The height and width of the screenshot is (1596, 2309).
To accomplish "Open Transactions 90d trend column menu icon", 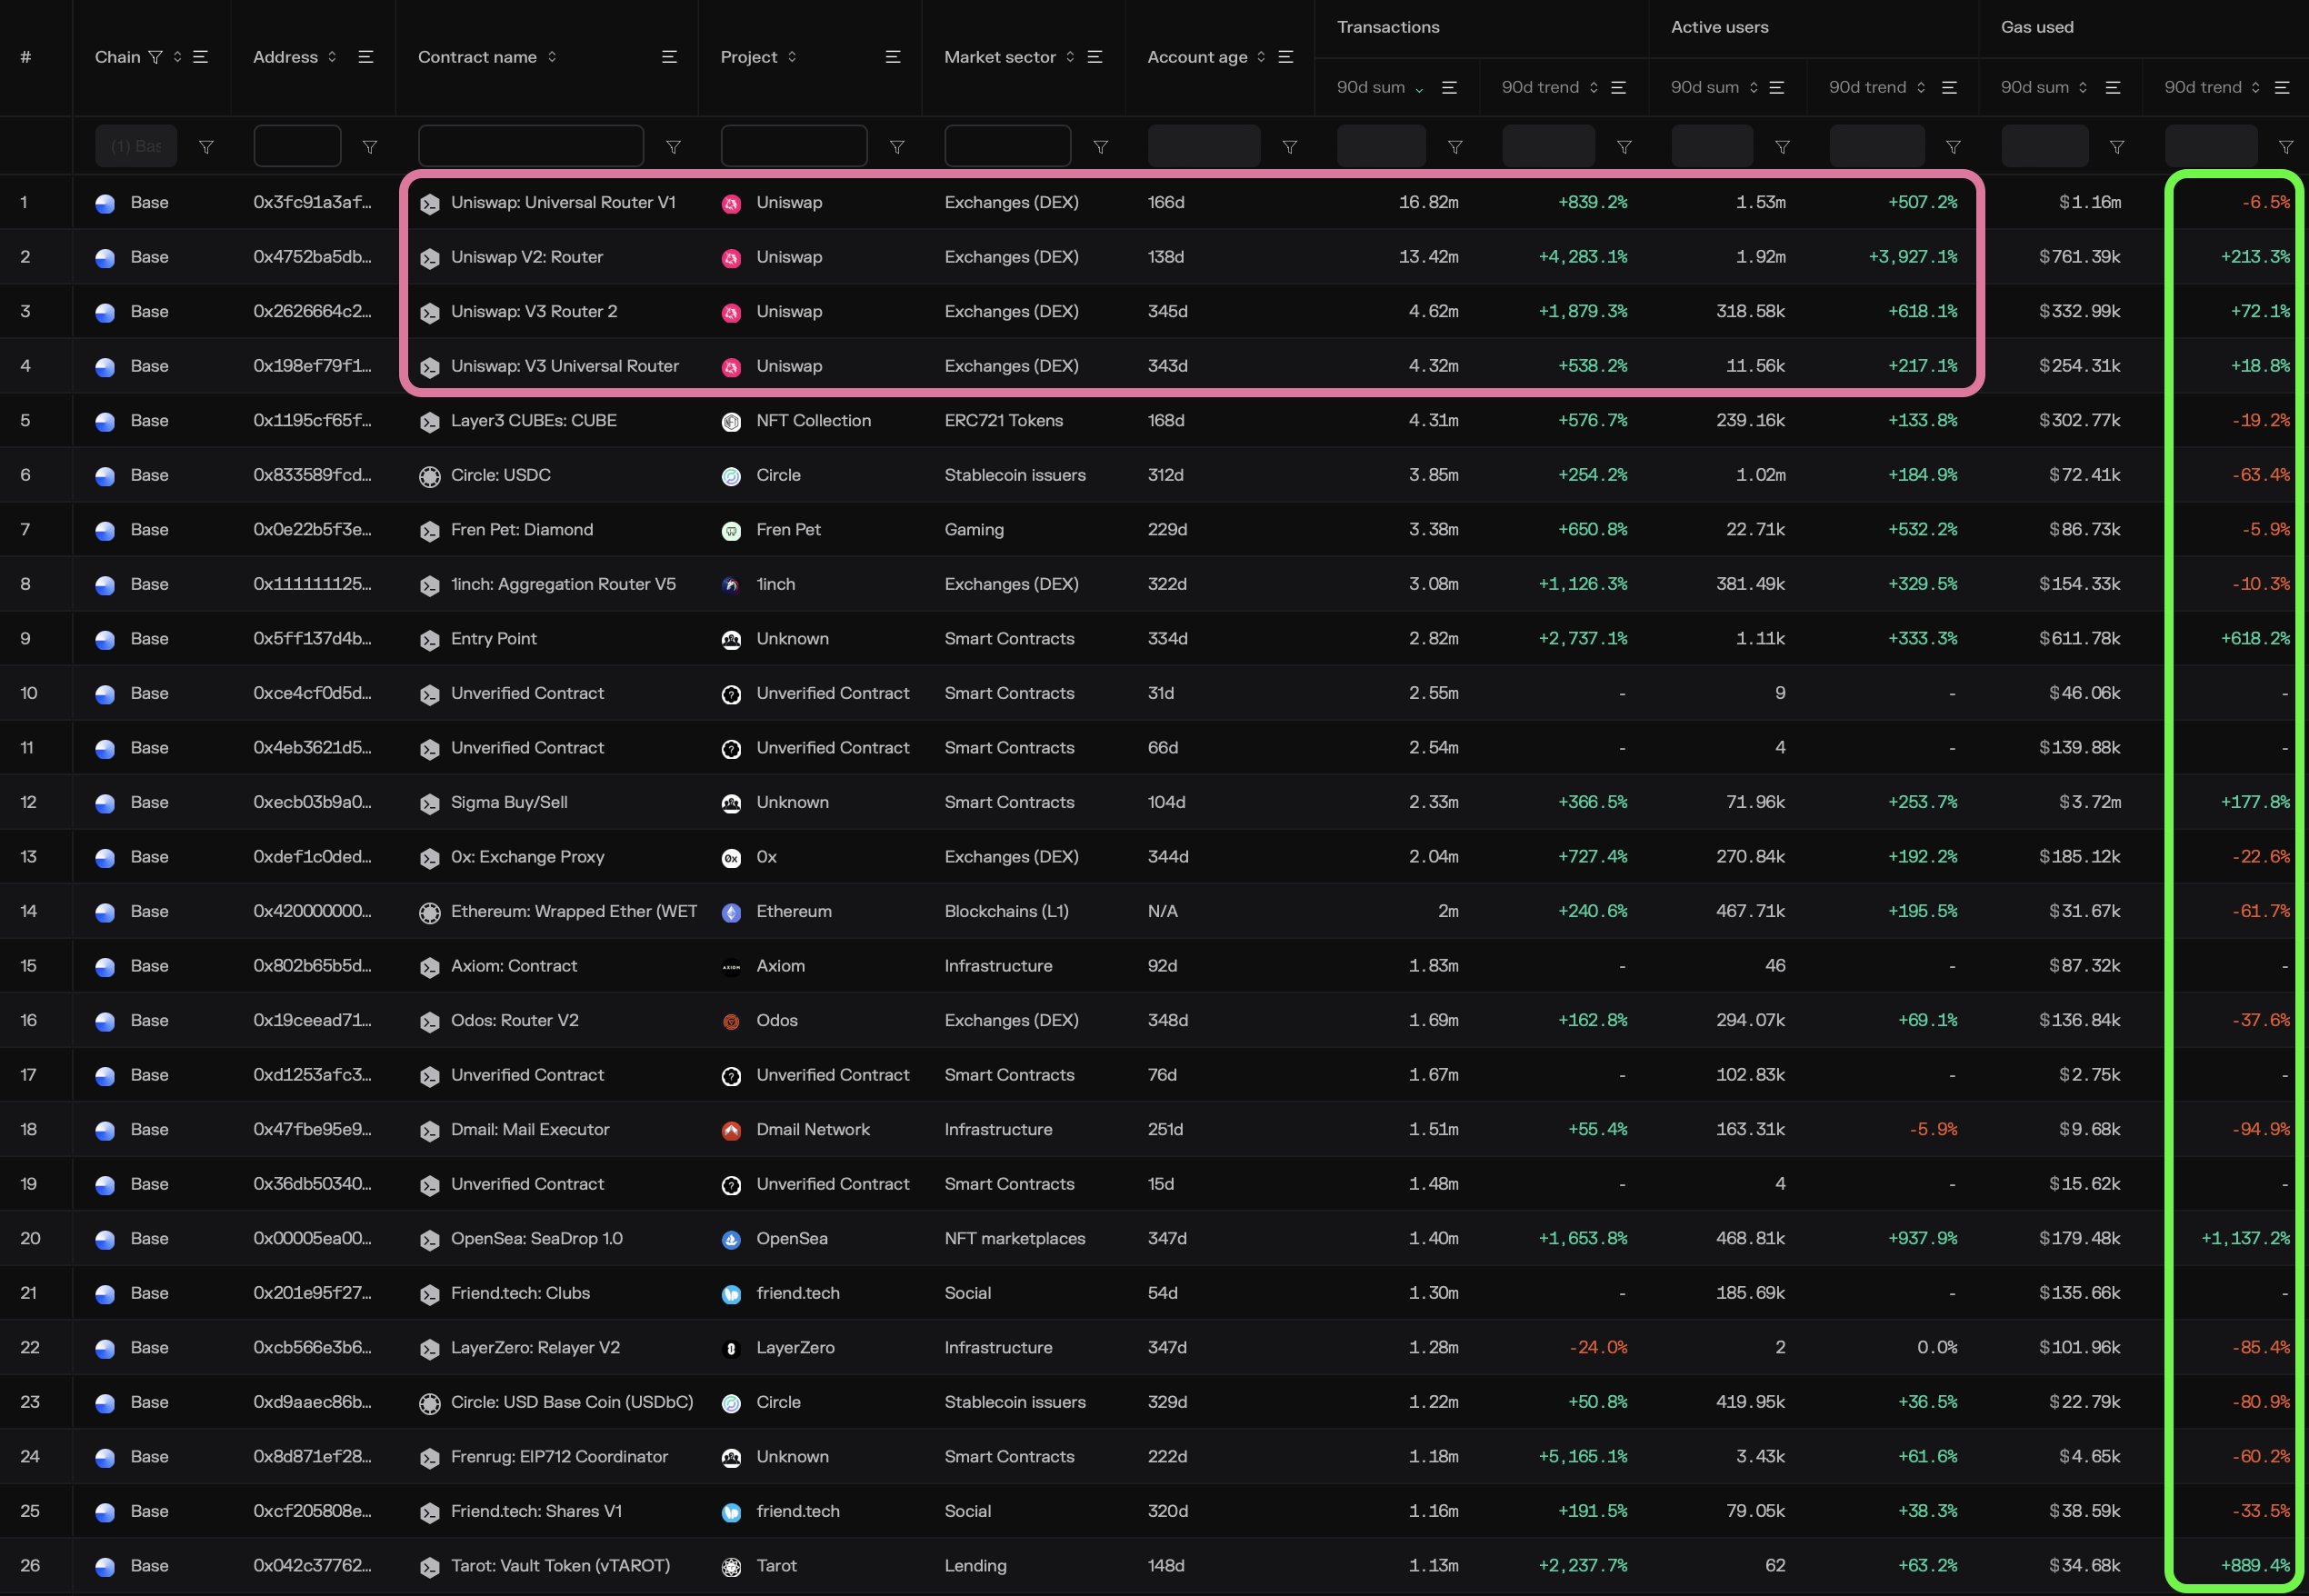I will [1619, 88].
